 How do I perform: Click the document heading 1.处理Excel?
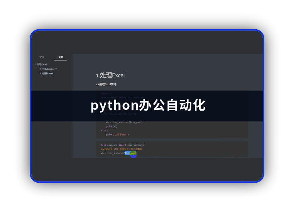pos(110,75)
